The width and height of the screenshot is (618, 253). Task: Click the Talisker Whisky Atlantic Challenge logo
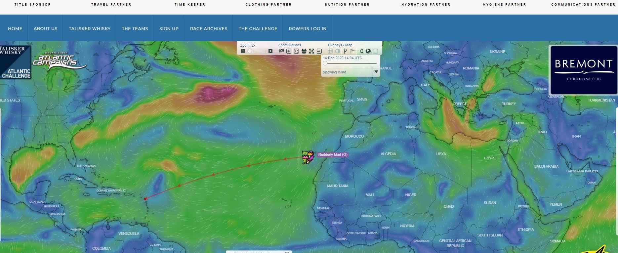(x=15, y=62)
